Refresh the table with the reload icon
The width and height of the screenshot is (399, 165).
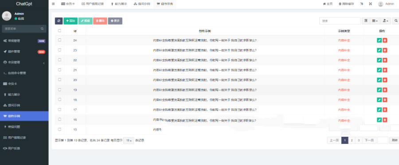pyautogui.click(x=59, y=21)
